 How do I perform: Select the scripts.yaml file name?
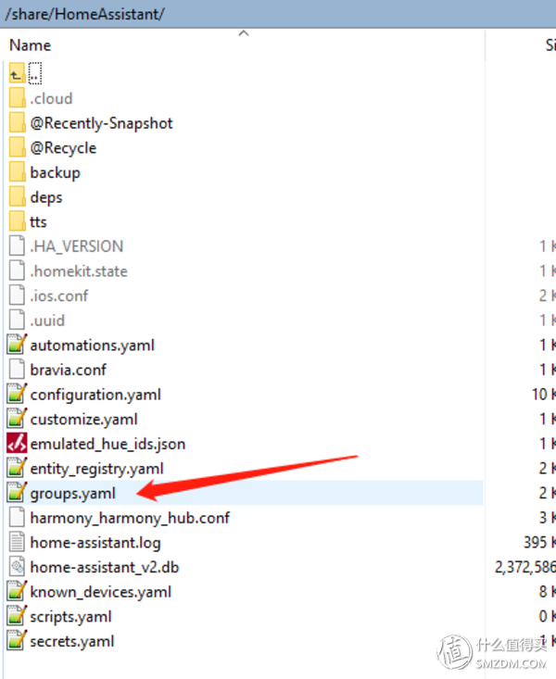click(71, 617)
